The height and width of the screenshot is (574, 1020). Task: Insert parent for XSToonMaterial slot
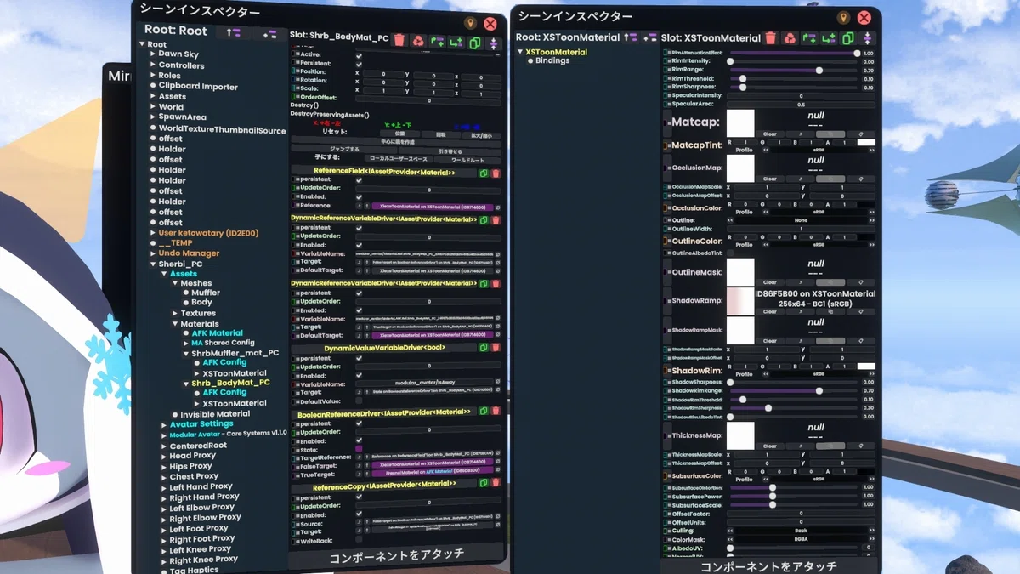(x=809, y=37)
